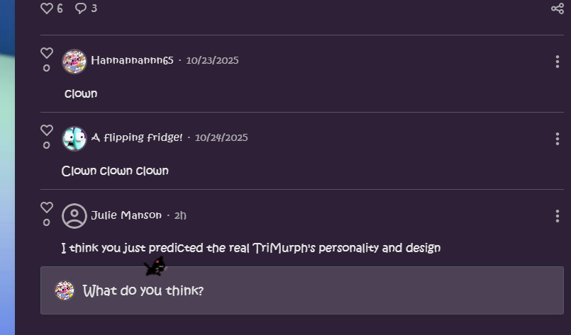This screenshot has height=335, width=571.
Task: Click the 10/24/2025 comment timestamp
Action: 221,137
